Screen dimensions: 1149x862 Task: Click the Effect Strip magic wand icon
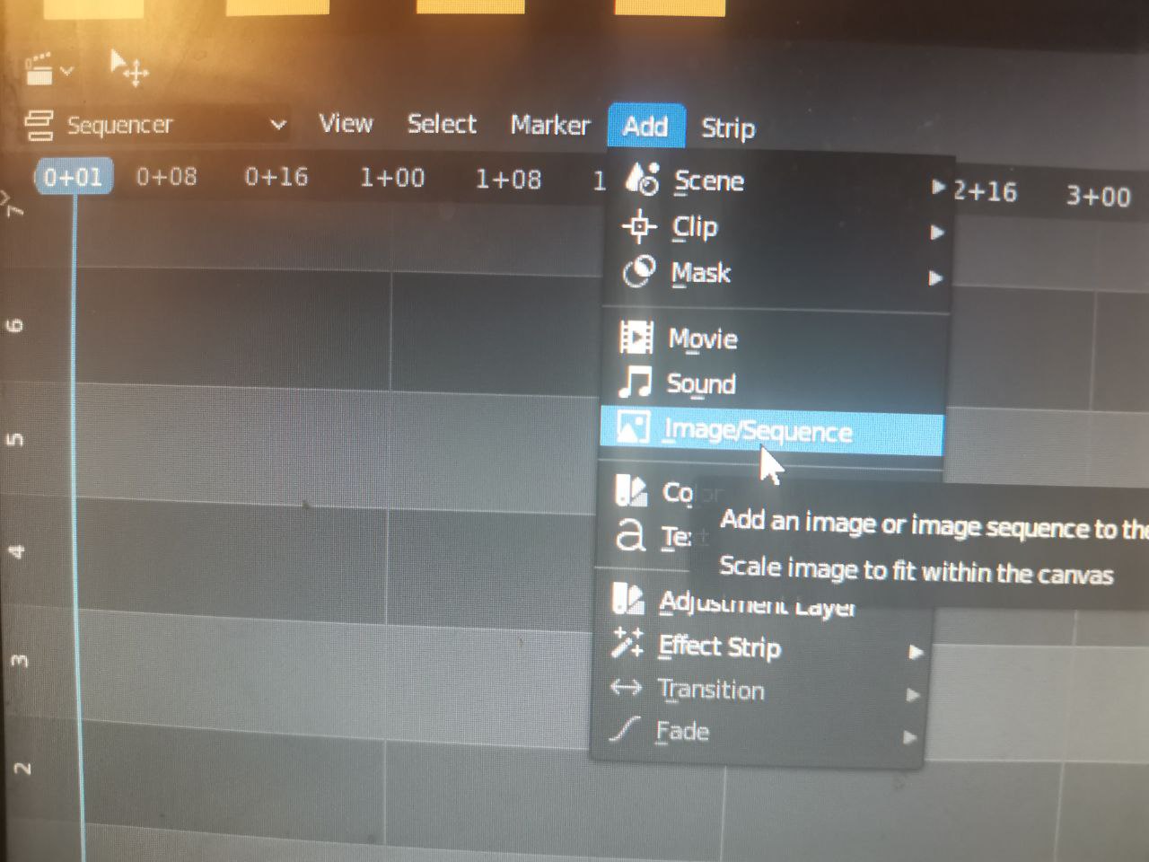click(627, 643)
